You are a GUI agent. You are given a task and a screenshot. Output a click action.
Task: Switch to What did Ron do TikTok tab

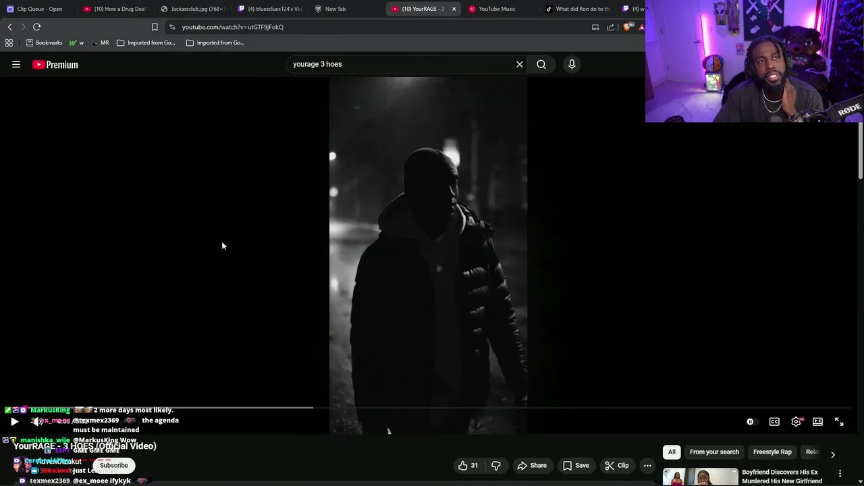coord(578,9)
